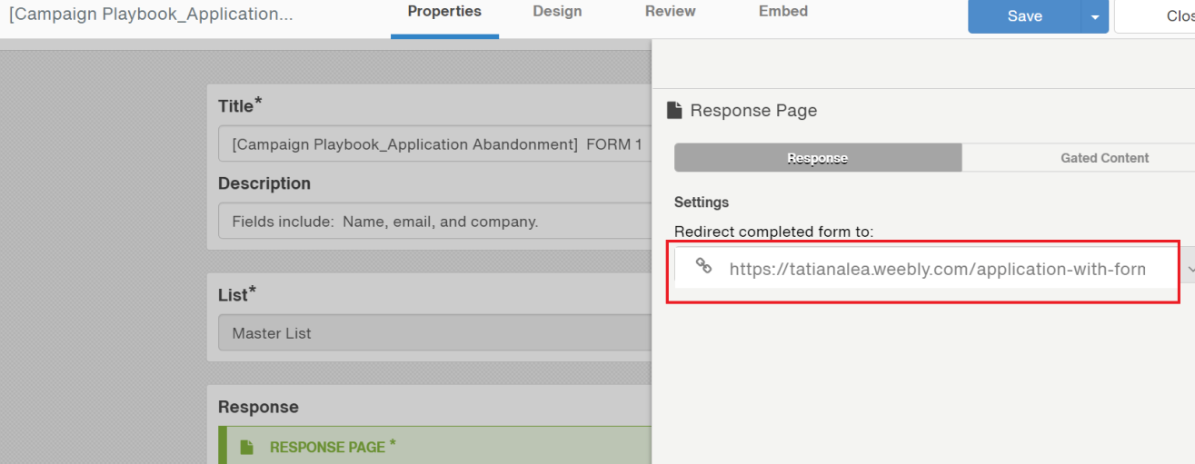This screenshot has width=1195, height=464.
Task: Open the Embed tab
Action: click(782, 12)
